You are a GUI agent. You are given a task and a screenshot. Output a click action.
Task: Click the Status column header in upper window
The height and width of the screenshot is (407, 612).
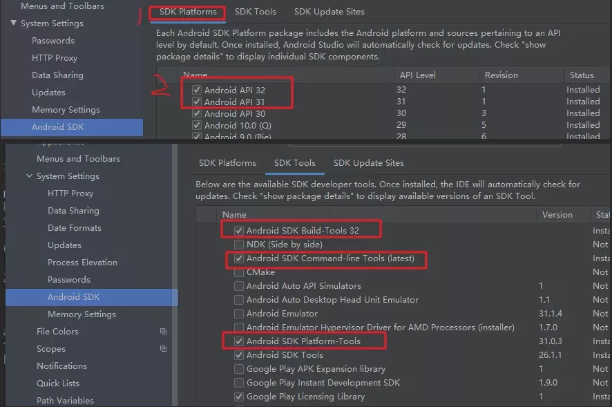pyautogui.click(x=582, y=75)
